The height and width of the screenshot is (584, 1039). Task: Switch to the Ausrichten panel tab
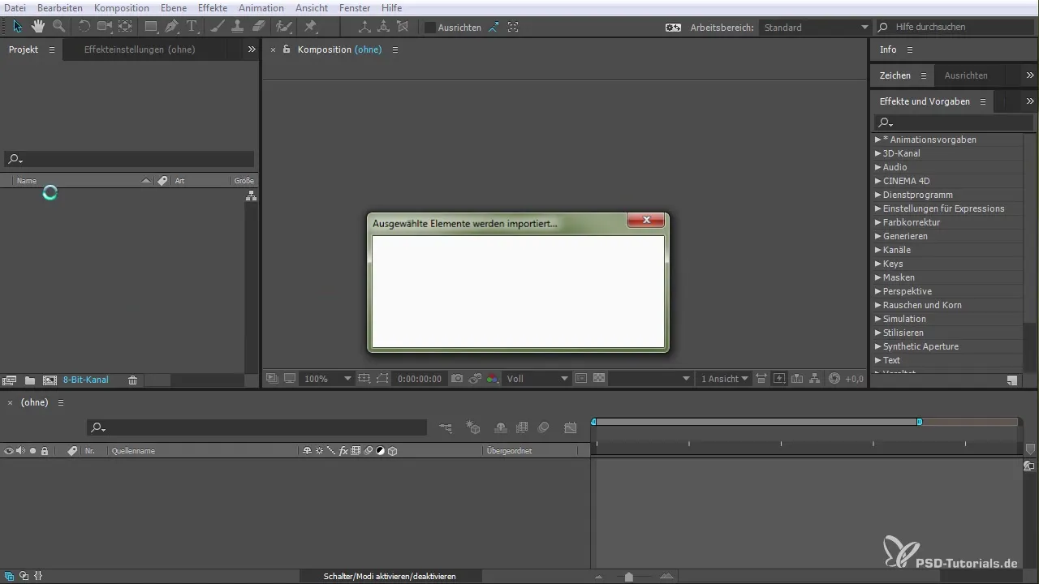[x=966, y=75]
